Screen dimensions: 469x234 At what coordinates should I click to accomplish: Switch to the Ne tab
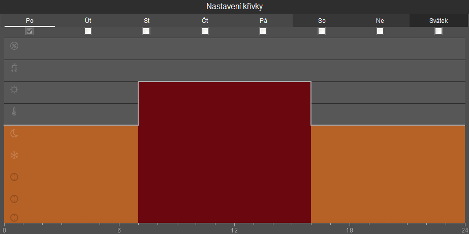tap(380, 21)
